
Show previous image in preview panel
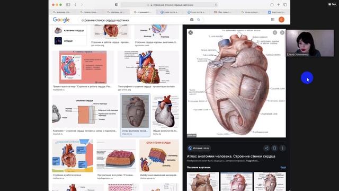(275, 32)
